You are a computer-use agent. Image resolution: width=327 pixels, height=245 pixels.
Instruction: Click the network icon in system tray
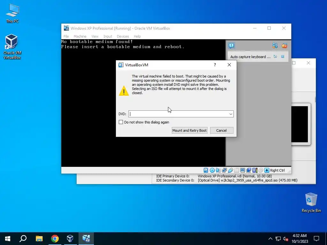tap(278, 239)
